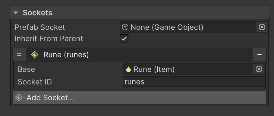Viewport: 274px width, 116px height.
Task: Click the green diamond socket icon
Action: pos(35,55)
